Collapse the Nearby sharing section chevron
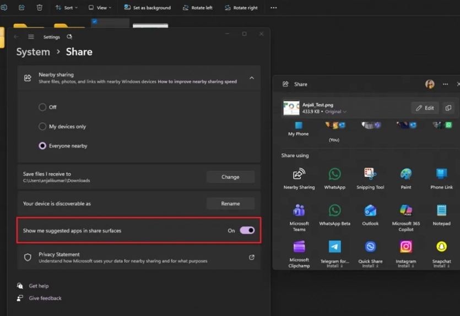460x316 pixels. coord(252,78)
